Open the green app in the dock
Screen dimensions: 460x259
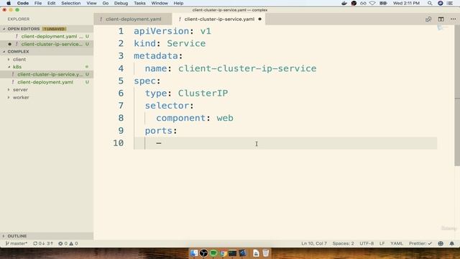tap(213, 253)
